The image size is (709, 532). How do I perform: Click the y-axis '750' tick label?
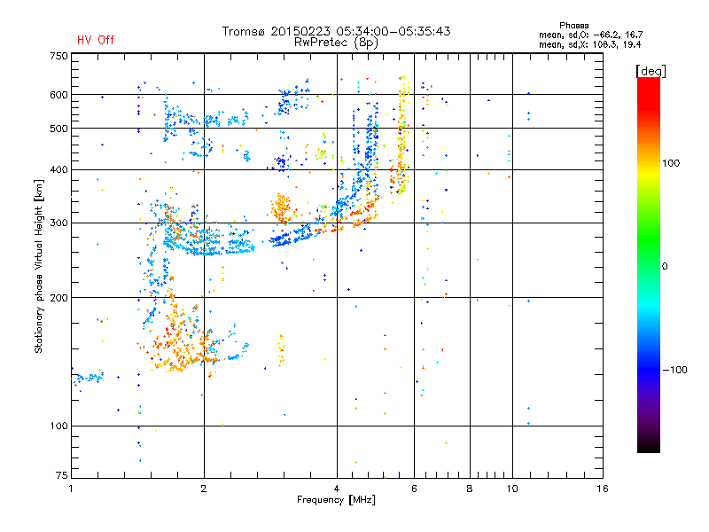pos(58,56)
